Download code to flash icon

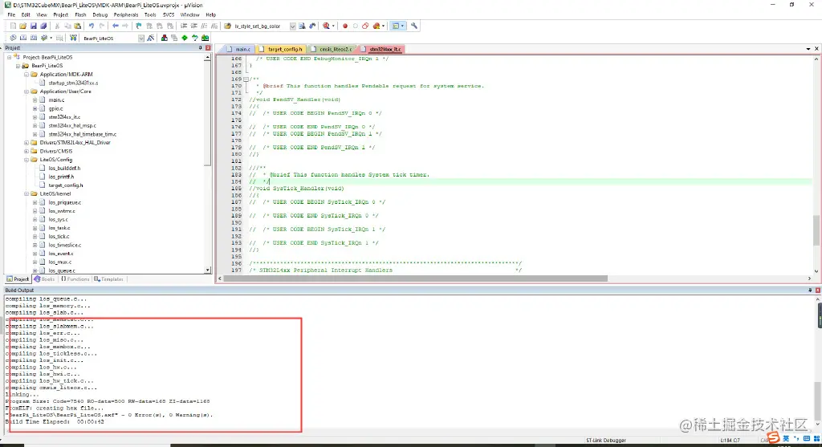coord(73,38)
